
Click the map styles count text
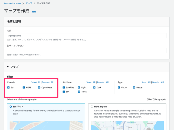(157, 99)
